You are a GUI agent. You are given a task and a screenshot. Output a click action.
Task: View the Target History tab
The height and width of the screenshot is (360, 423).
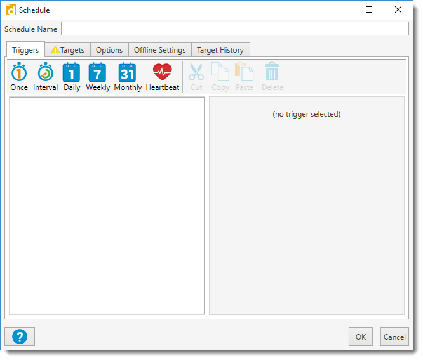click(x=220, y=50)
